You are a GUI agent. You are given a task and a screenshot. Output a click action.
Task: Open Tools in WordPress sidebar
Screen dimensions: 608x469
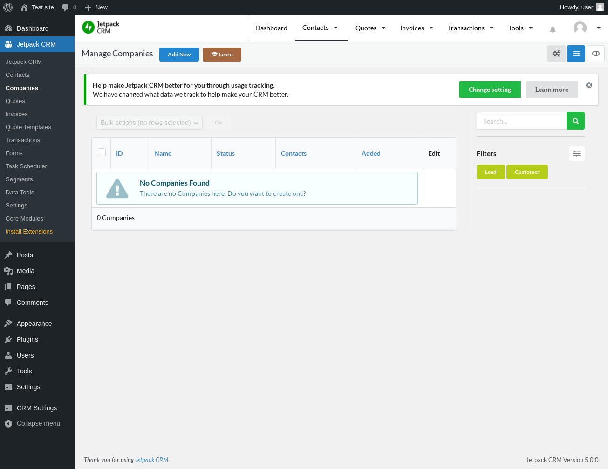pyautogui.click(x=37, y=371)
